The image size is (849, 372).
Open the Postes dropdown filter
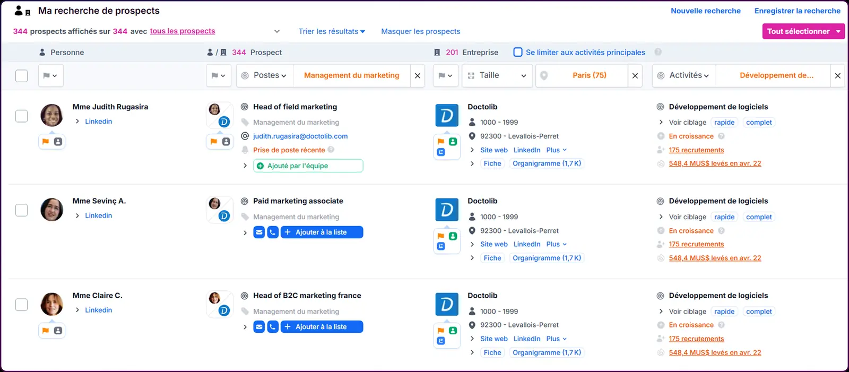(264, 75)
